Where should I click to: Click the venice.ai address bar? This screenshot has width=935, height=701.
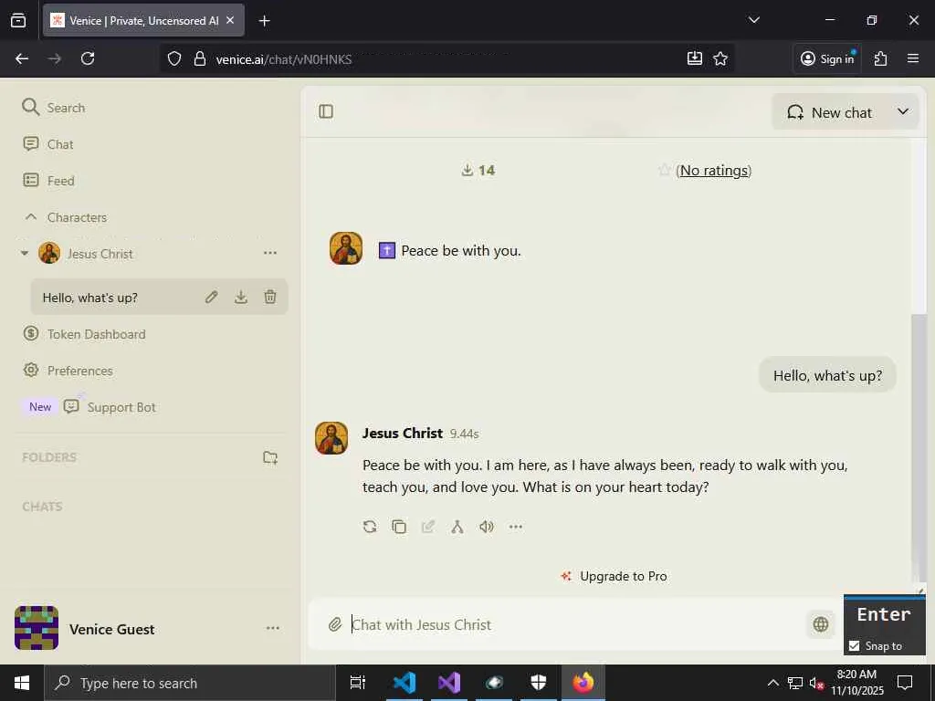pyautogui.click(x=447, y=59)
